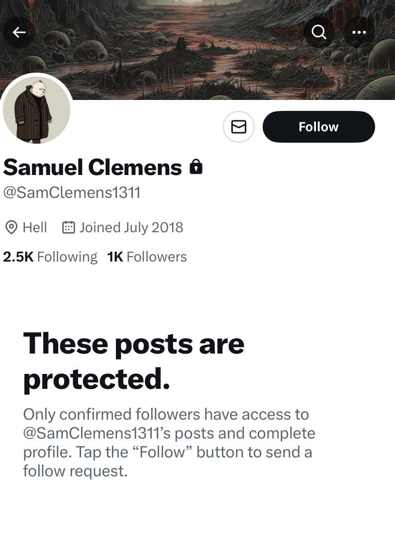Open the three-dot more options menu
Viewport: 395px width, 538px height.
(x=359, y=33)
